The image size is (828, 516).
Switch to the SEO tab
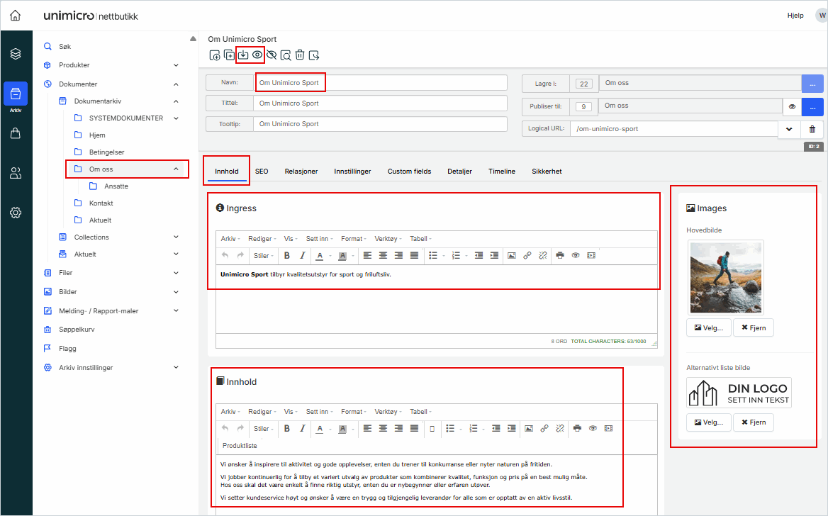click(262, 172)
